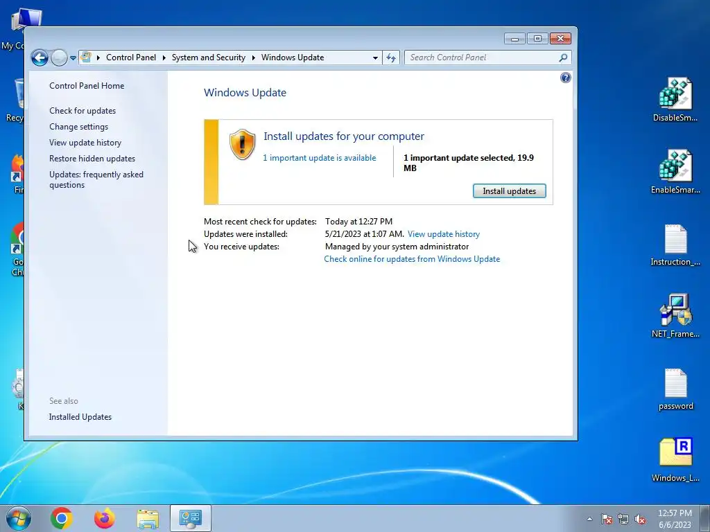Viewport: 710px width, 532px height.
Task: Open the address bar history dropdown
Action: pos(375,58)
